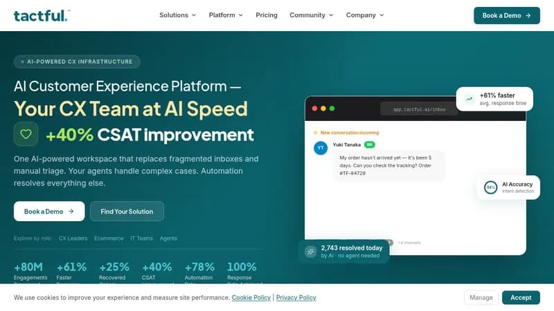The height and width of the screenshot is (311, 554).
Task: Click the +40% CSAT stat
Action: tap(157, 272)
